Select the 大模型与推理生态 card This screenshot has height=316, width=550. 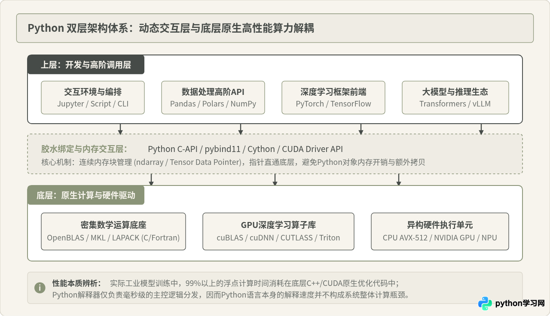tap(455, 97)
